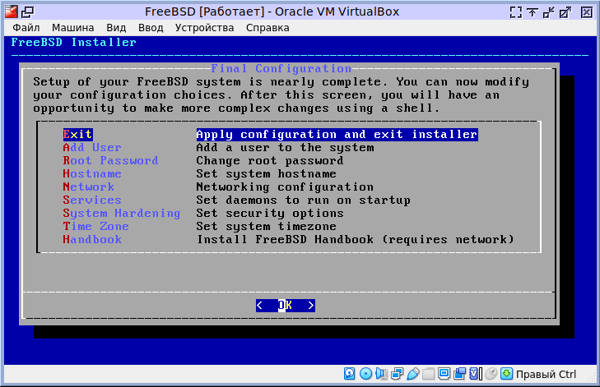Viewport: 600px width, 387px height.
Task: Click 'Set daemons to run on startup' text
Action: pos(303,200)
